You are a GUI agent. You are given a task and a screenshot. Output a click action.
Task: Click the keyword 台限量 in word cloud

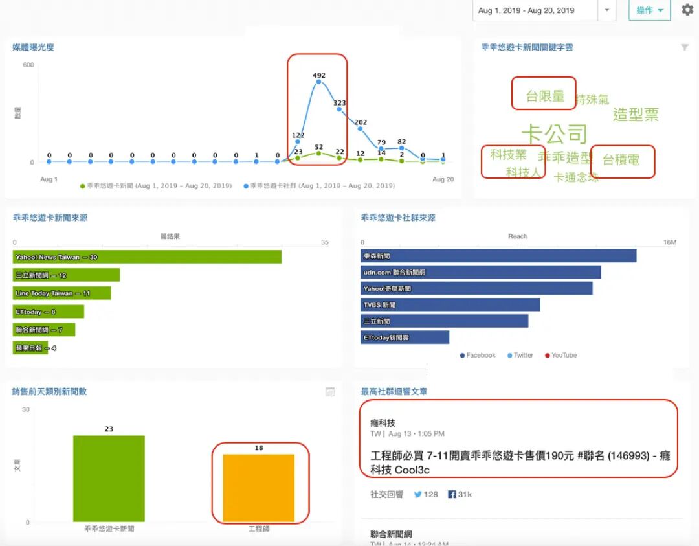[545, 96]
